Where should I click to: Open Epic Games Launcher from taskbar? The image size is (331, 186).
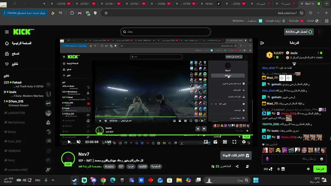[122, 180]
